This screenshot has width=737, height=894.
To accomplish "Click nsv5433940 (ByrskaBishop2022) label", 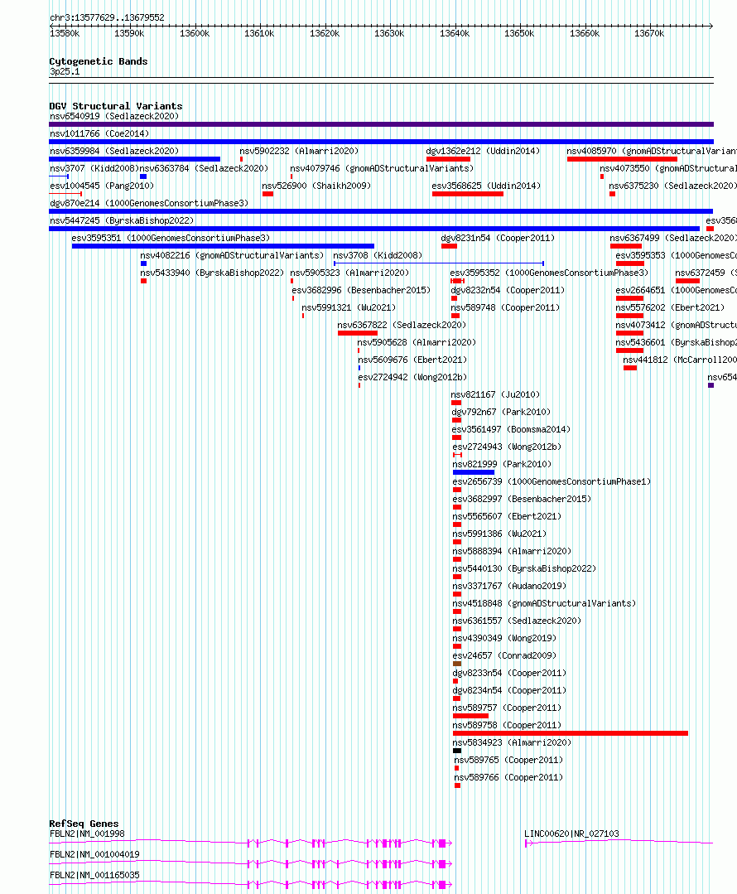I will 212,273.
